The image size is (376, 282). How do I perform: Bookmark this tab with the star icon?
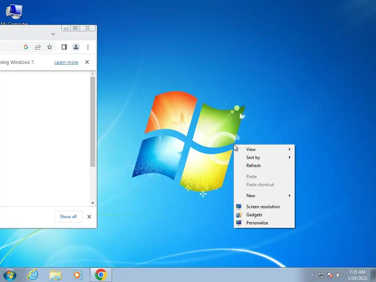tap(50, 47)
